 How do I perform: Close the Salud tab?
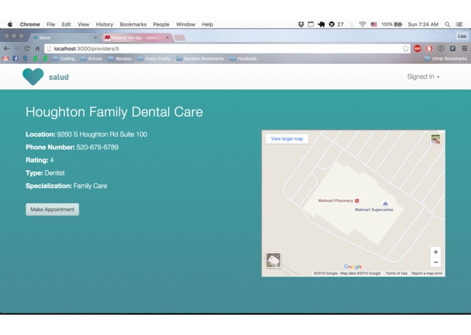click(96, 37)
